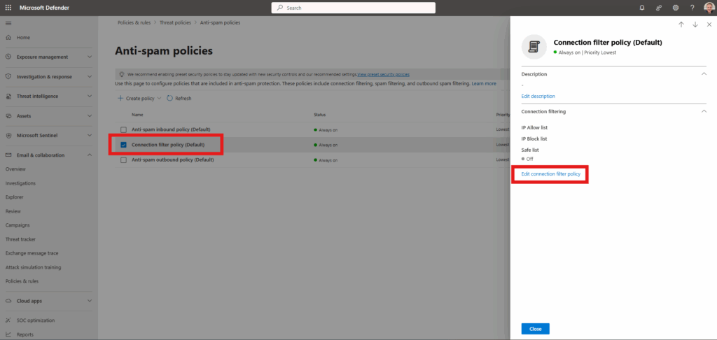
Task: Click the Anti-spam policies breadcrumb
Action: (x=220, y=22)
